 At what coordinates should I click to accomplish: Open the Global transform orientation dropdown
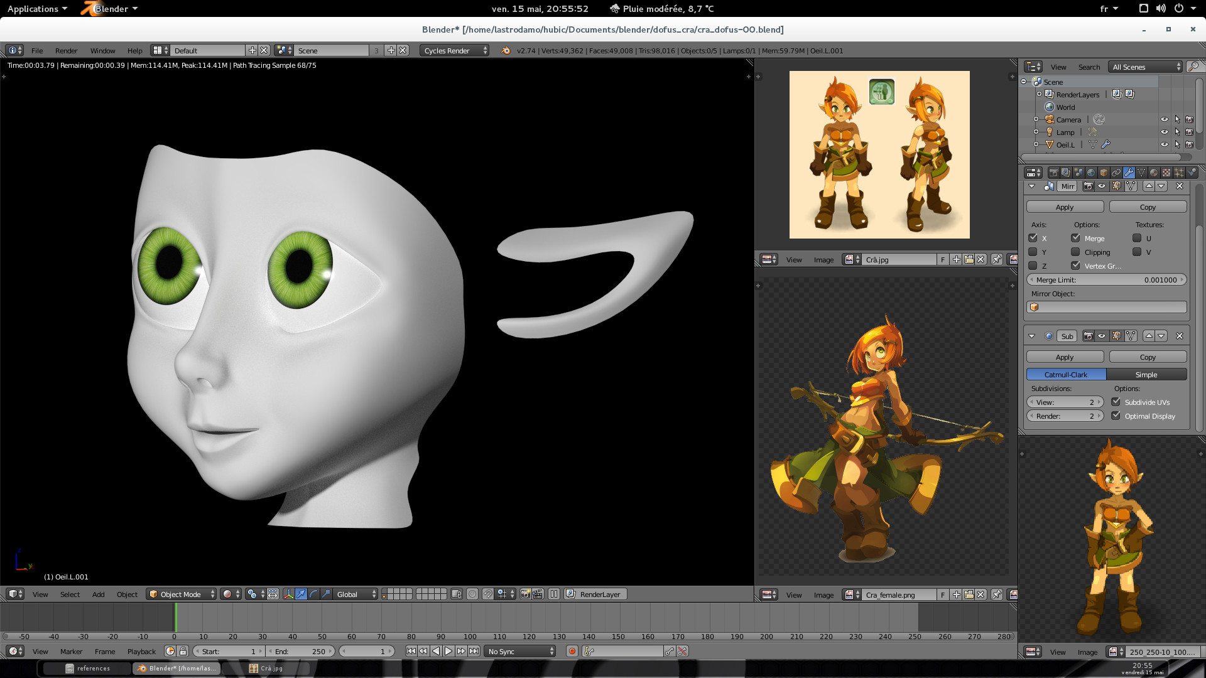coord(356,594)
